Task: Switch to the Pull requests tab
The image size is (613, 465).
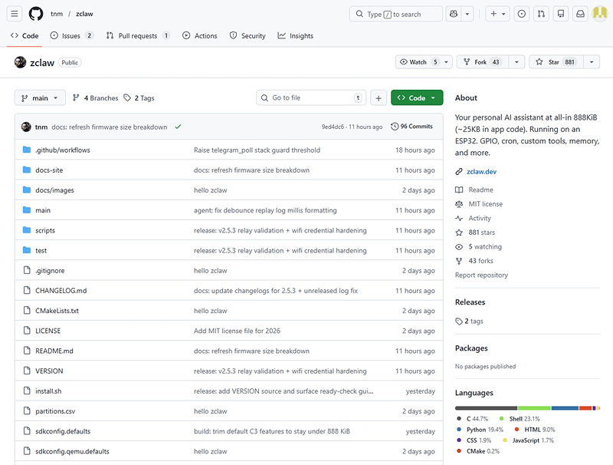Action: [x=138, y=36]
